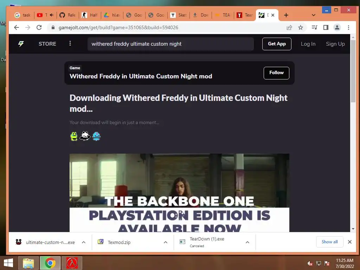This screenshot has height=270, width=360.
Task: Open Chrome three-dot menu
Action: pos(348,27)
